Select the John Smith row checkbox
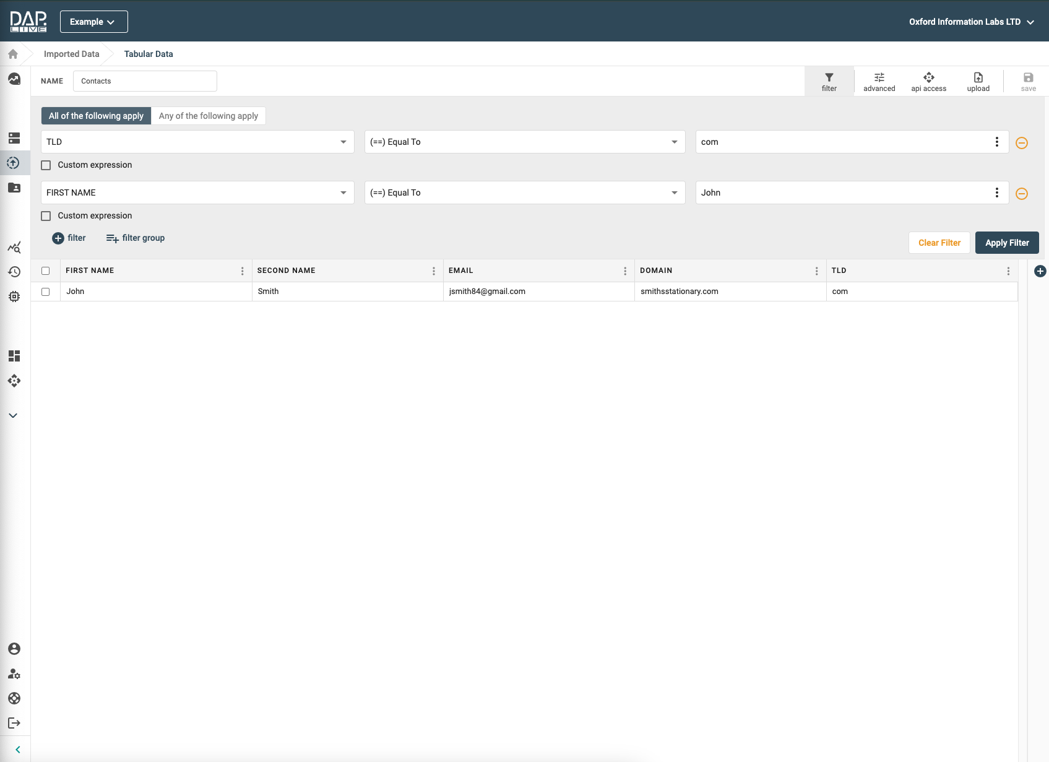 [x=45, y=292]
